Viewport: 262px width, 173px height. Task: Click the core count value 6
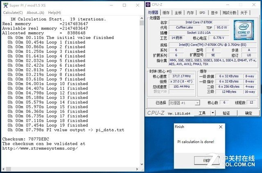[224, 102]
